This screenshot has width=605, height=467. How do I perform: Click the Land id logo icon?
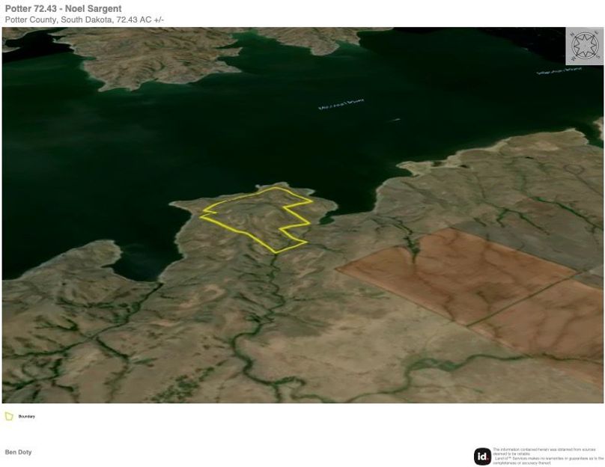pyautogui.click(x=482, y=456)
